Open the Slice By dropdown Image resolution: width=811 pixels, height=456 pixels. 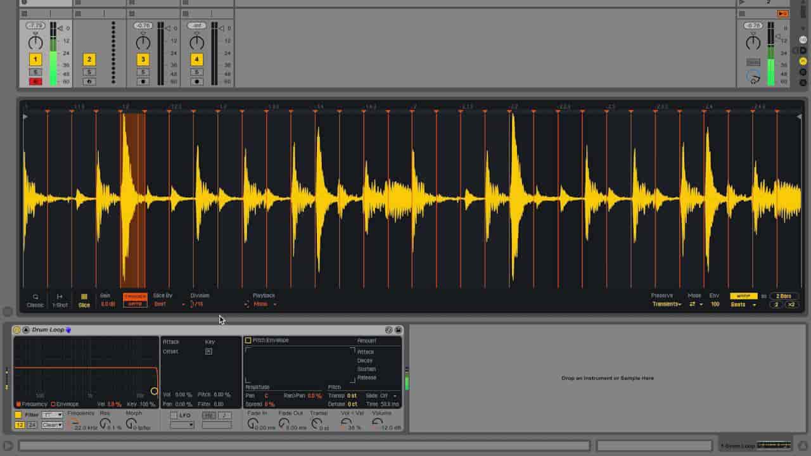point(170,305)
